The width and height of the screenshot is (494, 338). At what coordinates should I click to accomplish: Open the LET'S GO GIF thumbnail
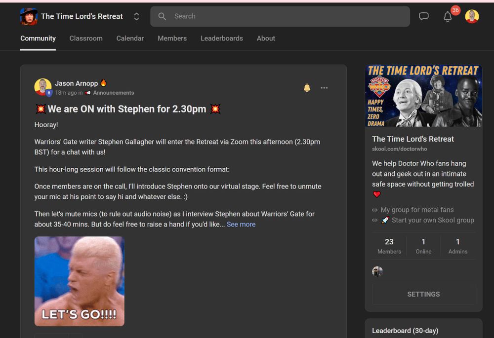(x=80, y=281)
